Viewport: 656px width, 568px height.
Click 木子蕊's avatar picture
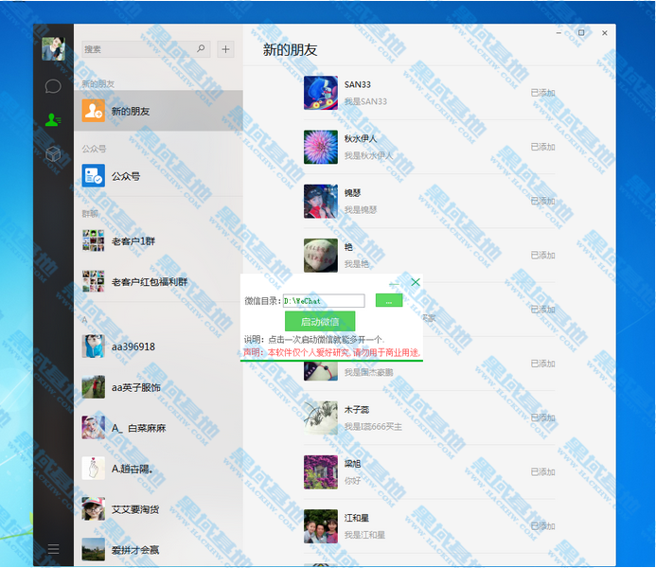click(x=321, y=417)
